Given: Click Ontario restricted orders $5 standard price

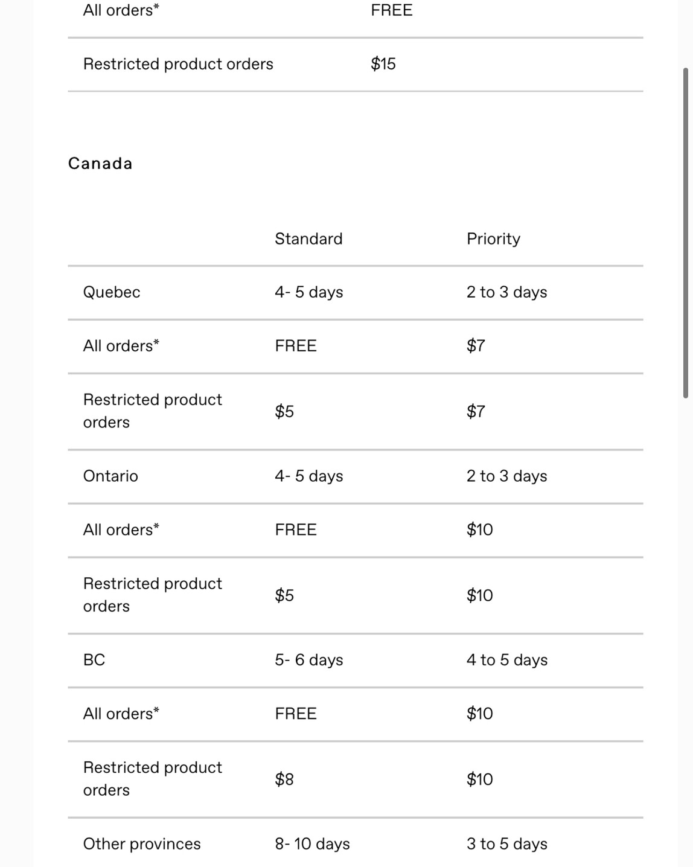Looking at the screenshot, I should coord(284,595).
